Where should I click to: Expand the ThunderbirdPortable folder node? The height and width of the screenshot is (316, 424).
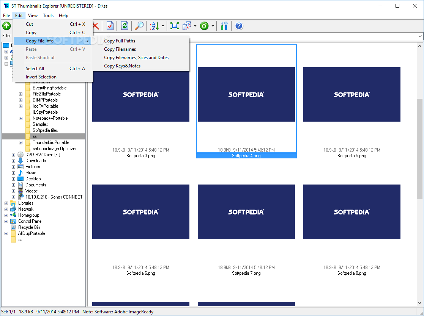pyautogui.click(x=20, y=142)
